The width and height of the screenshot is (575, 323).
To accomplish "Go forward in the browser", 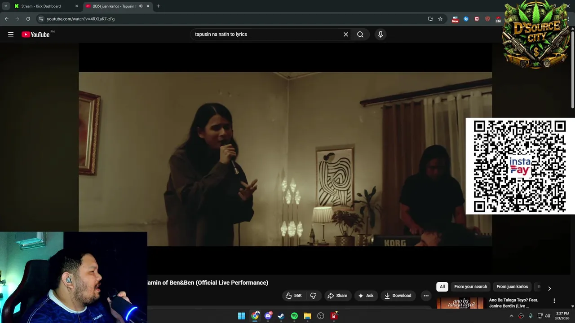I will pyautogui.click(x=17, y=19).
